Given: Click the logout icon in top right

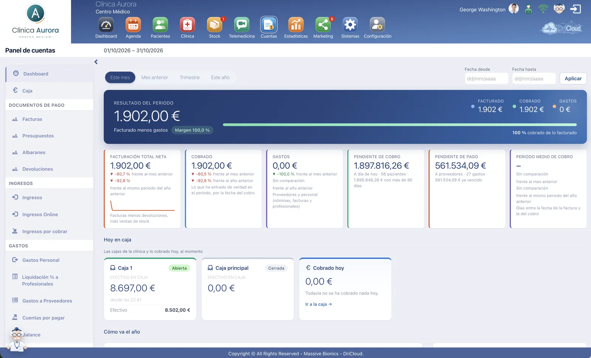Looking at the screenshot, I should [575, 9].
